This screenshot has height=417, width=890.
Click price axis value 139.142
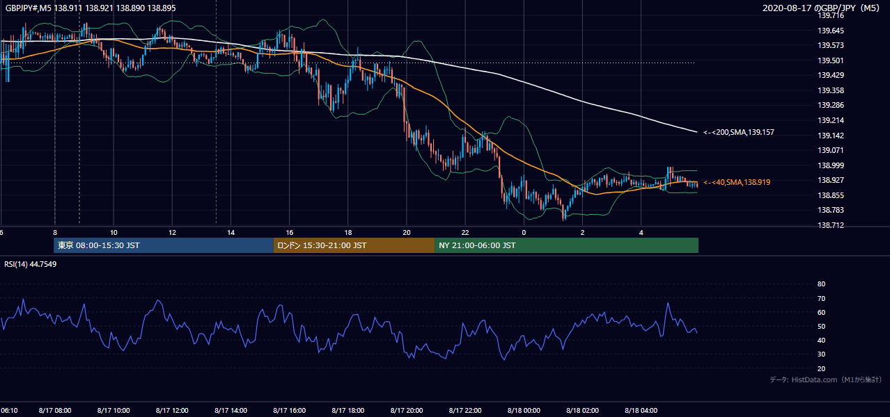(831, 136)
